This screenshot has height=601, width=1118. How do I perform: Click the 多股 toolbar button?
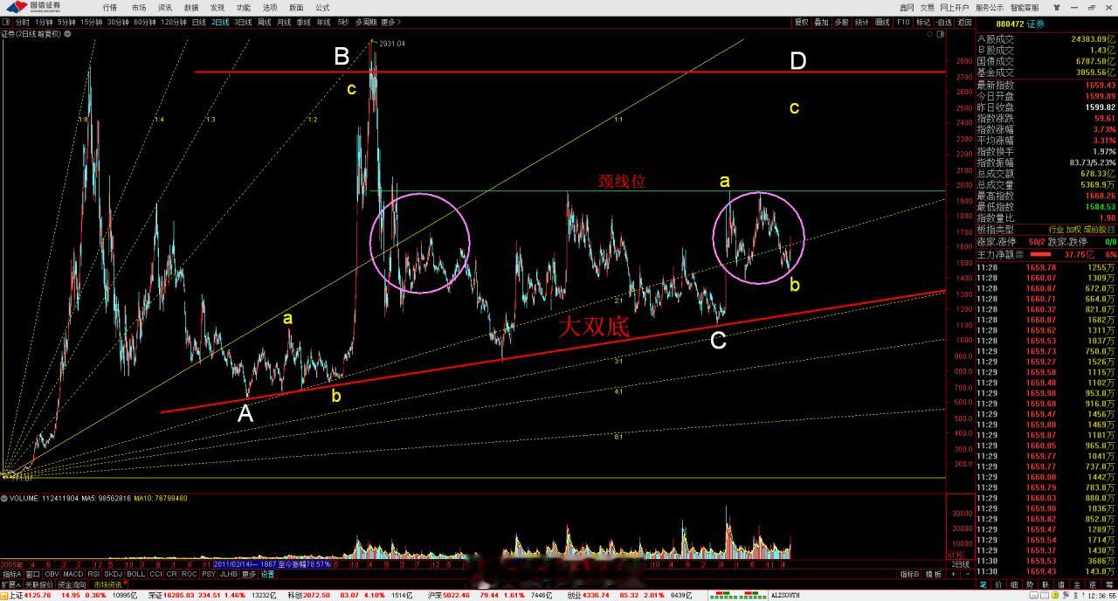point(841,22)
